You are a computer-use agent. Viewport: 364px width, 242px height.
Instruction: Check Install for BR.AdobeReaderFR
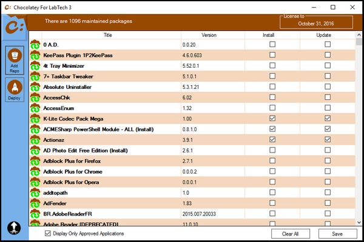pos(272,214)
